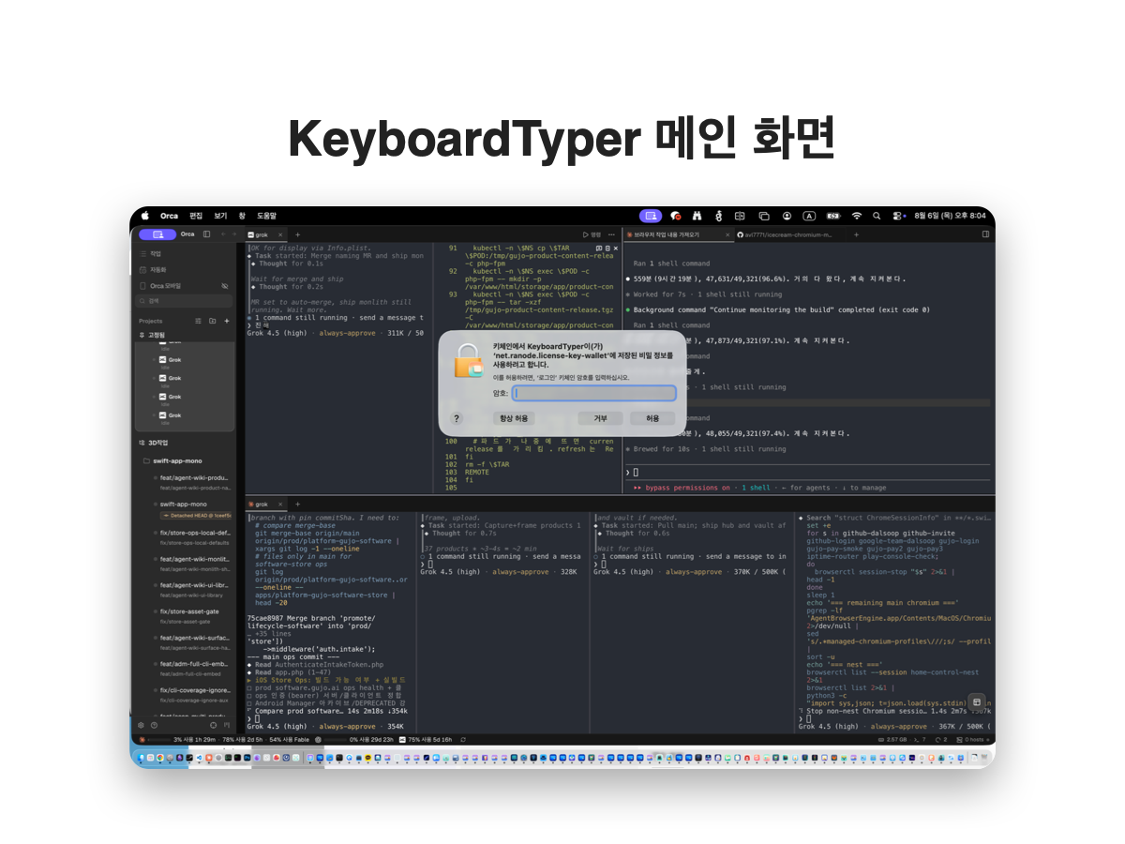This screenshot has width=1125, height=844.
Task: Click the add folder icon in Projects
Action: click(x=212, y=321)
